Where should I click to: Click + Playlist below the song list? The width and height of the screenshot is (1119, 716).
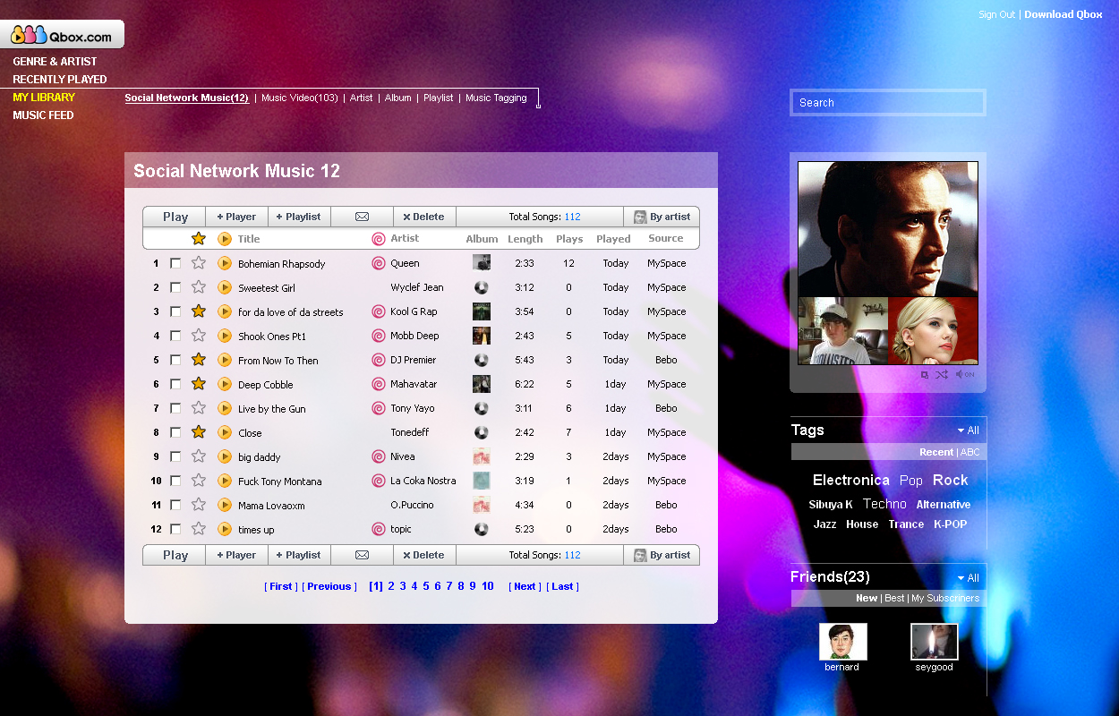pos(299,555)
